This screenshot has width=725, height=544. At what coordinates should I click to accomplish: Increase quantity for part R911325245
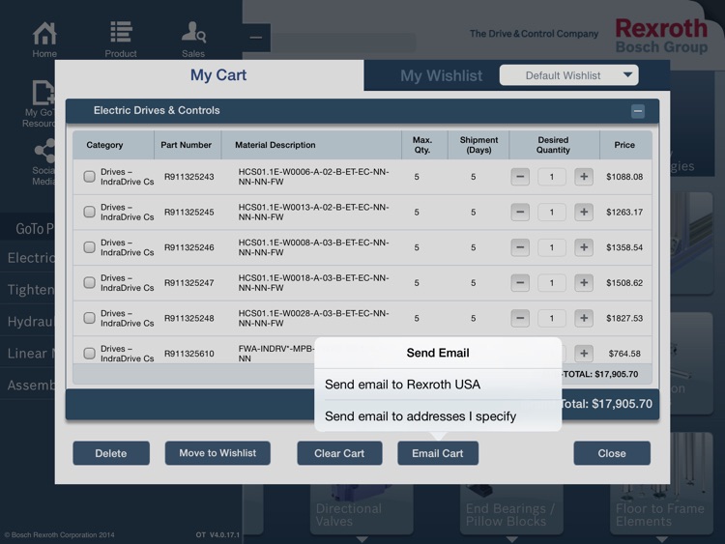point(584,213)
